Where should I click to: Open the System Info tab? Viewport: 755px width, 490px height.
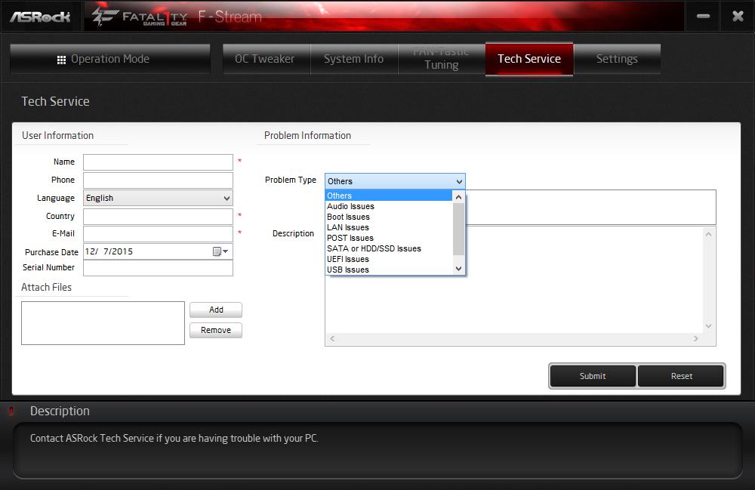click(x=354, y=59)
